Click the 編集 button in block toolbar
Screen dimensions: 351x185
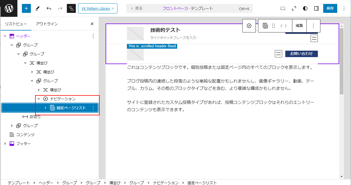tap(299, 26)
